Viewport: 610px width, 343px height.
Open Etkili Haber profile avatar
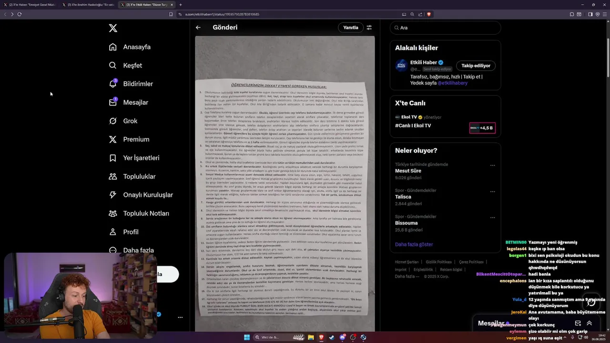click(x=401, y=66)
